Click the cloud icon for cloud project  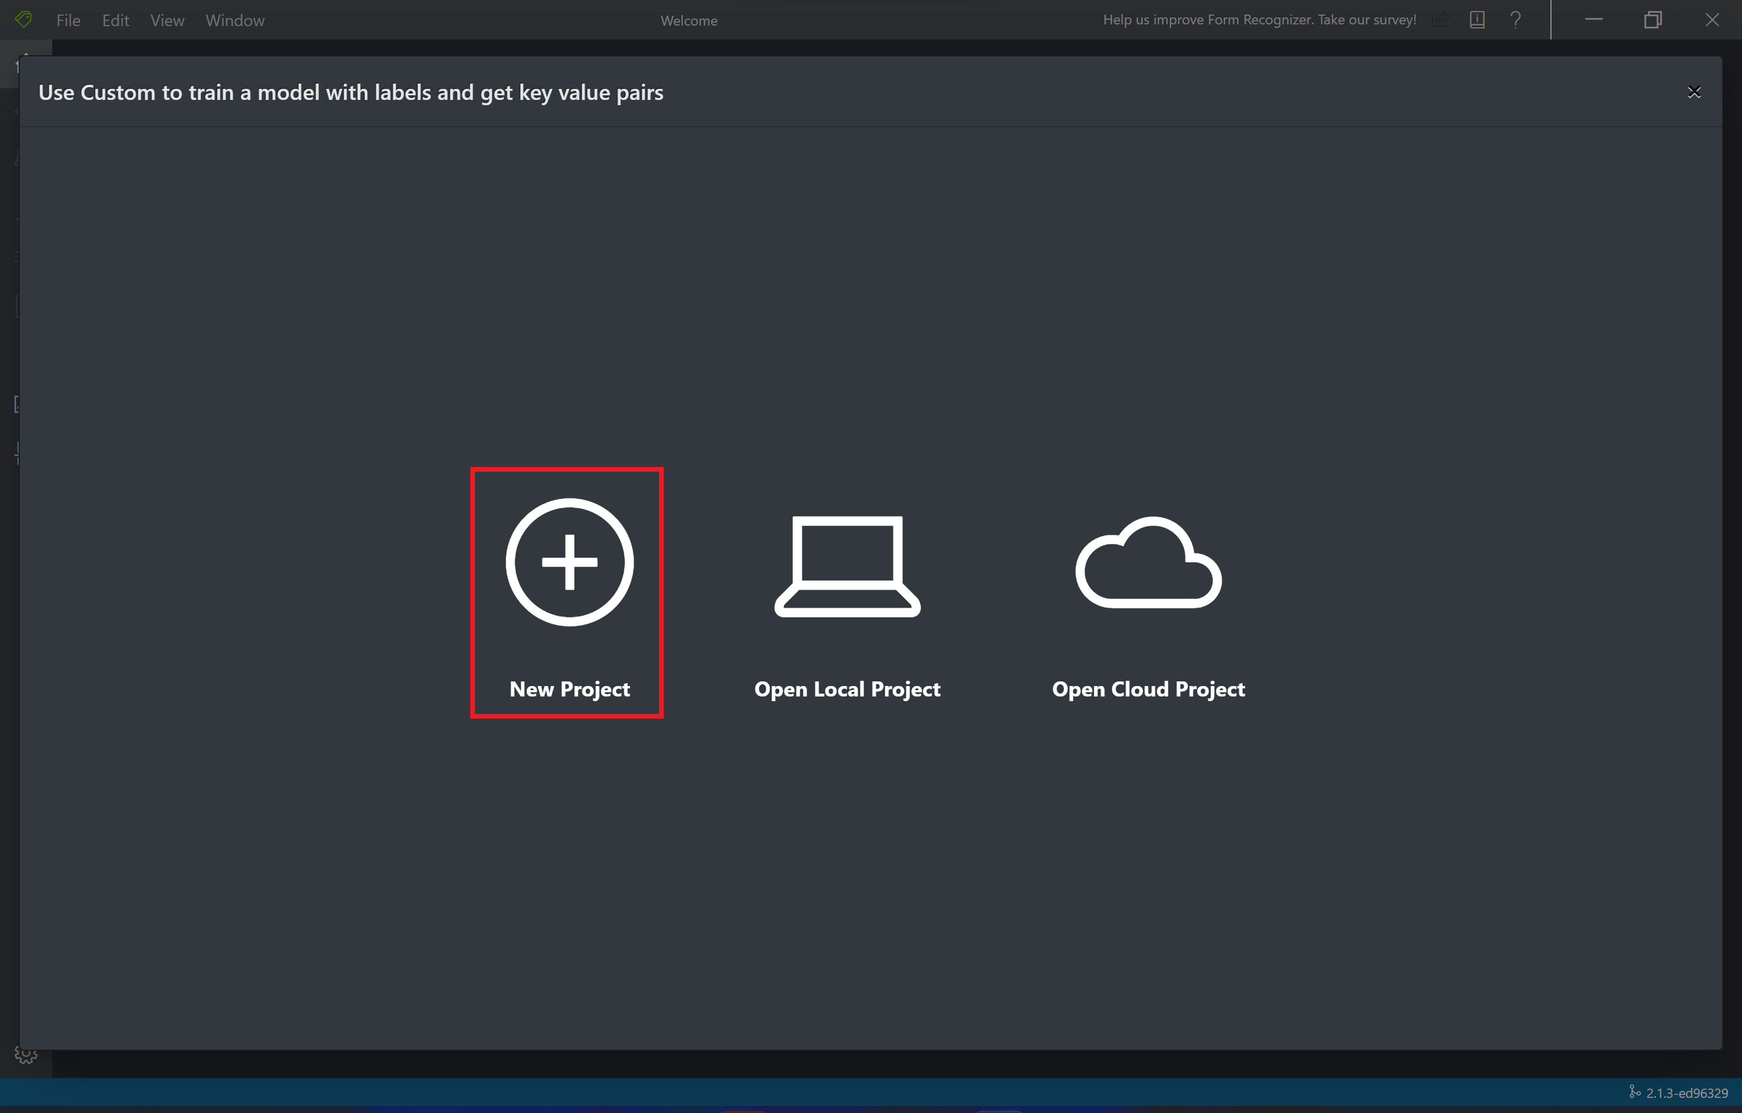1148,562
